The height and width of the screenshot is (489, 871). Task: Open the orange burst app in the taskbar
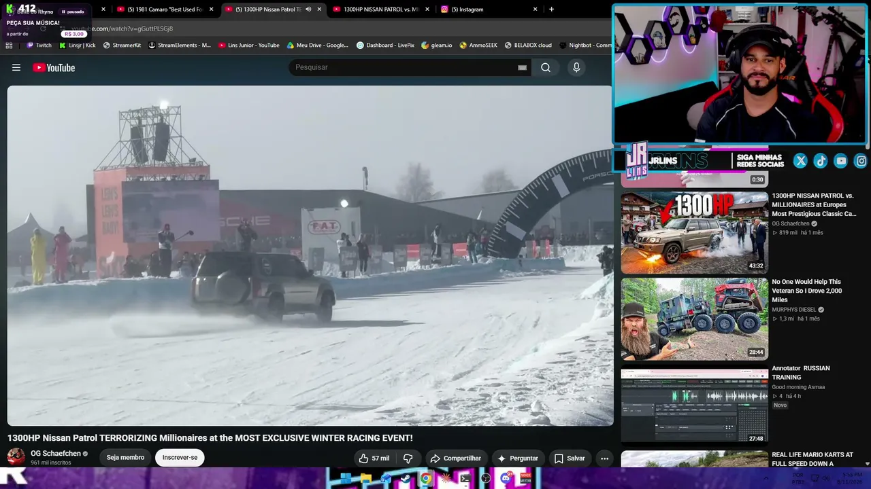point(446,478)
